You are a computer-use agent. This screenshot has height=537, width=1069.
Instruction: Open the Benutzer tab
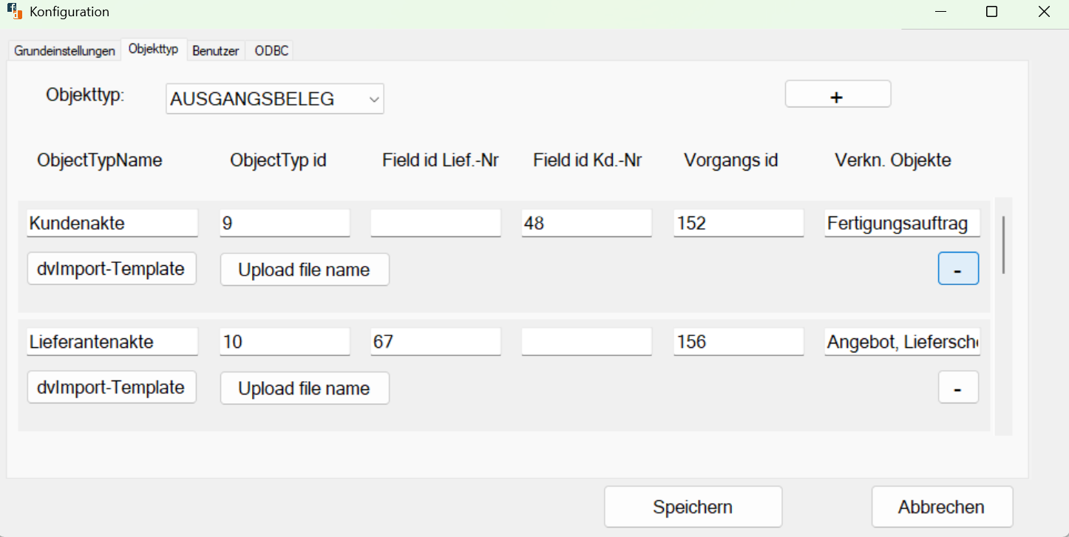click(215, 49)
